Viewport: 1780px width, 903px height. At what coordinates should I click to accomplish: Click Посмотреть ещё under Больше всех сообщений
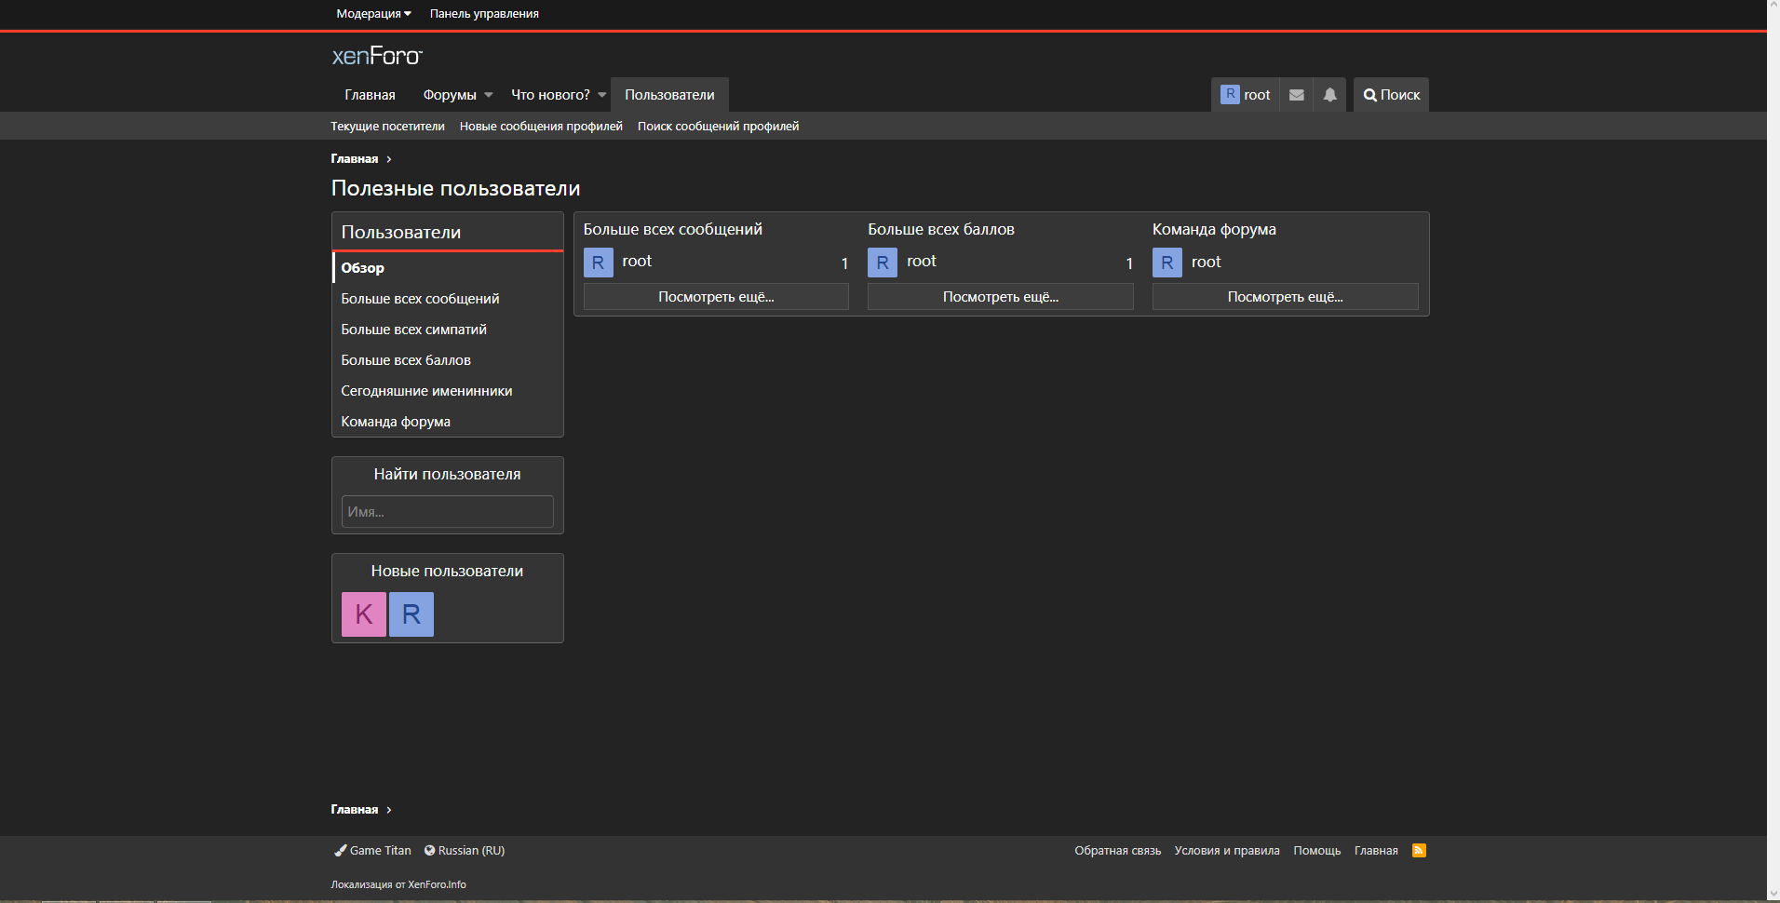click(x=716, y=297)
